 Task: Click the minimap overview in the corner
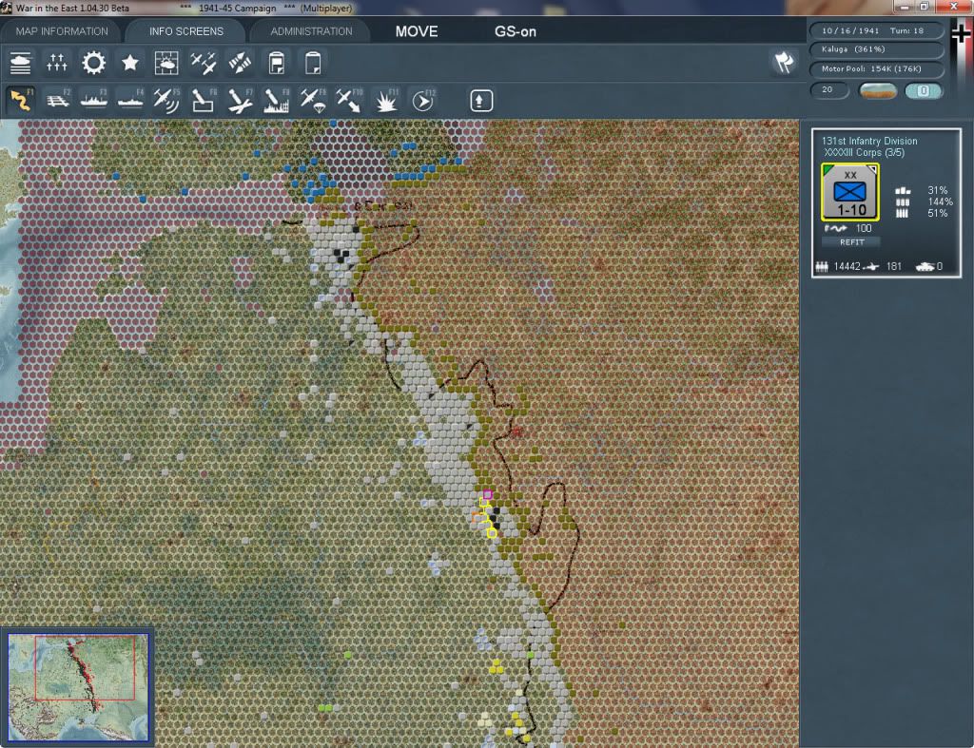78,687
